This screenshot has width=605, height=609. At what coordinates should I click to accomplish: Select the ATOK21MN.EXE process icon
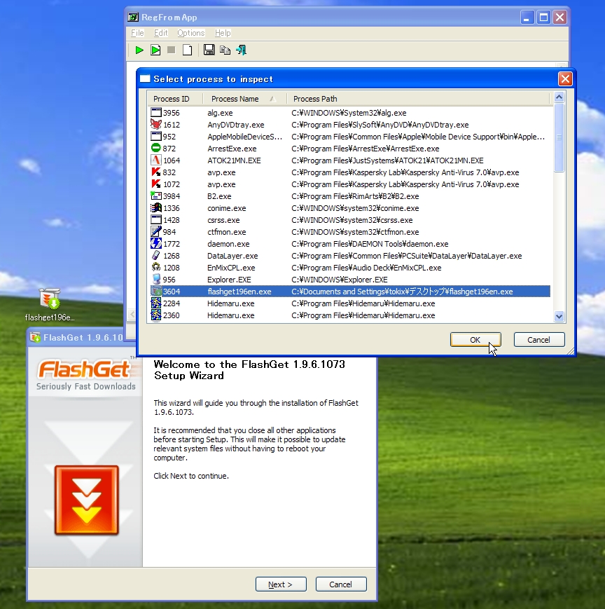(156, 160)
